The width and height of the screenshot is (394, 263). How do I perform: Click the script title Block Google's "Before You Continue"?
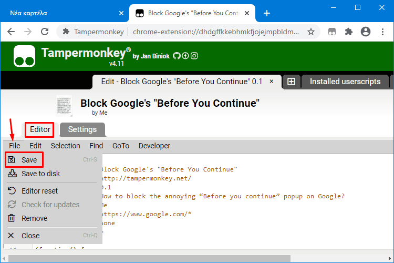[170, 103]
